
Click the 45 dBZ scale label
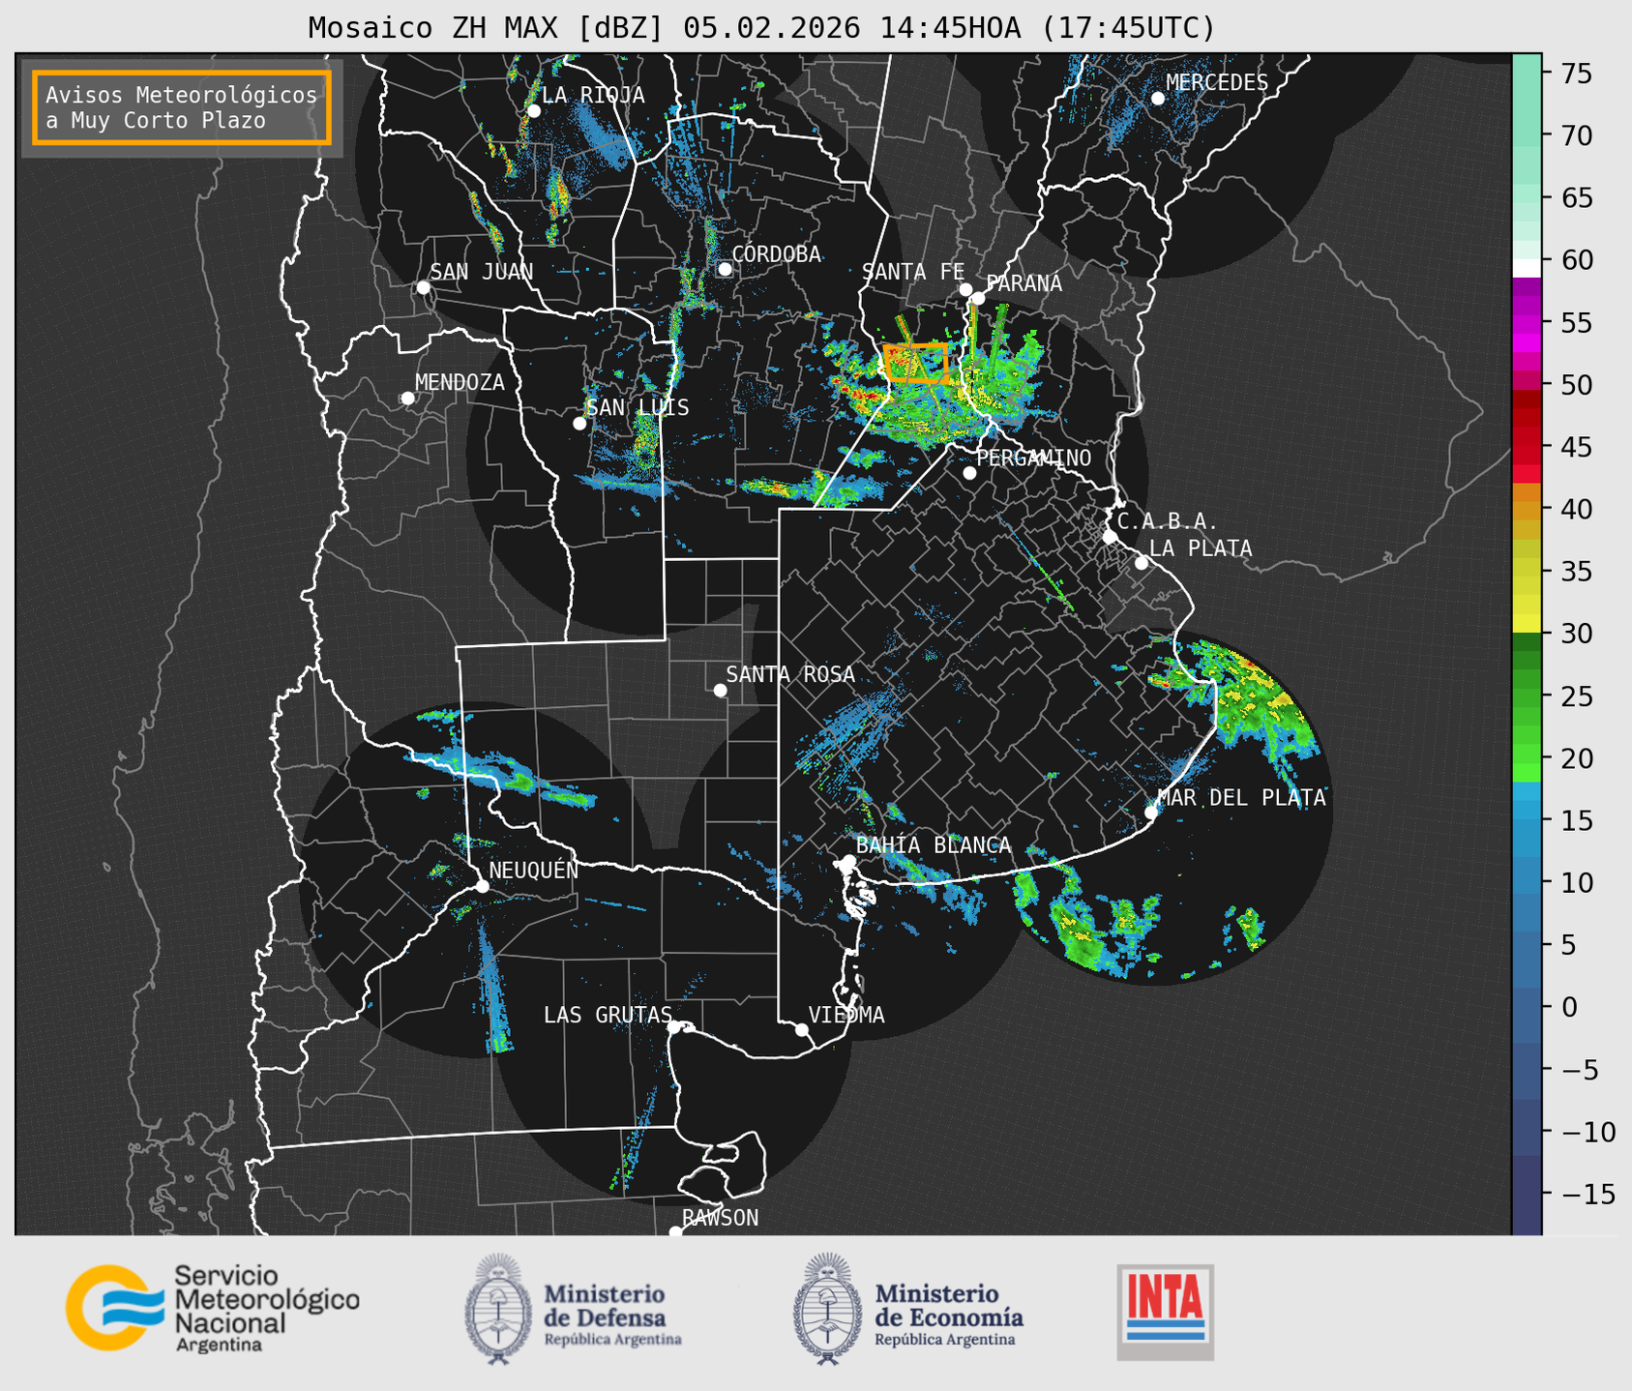(1576, 447)
